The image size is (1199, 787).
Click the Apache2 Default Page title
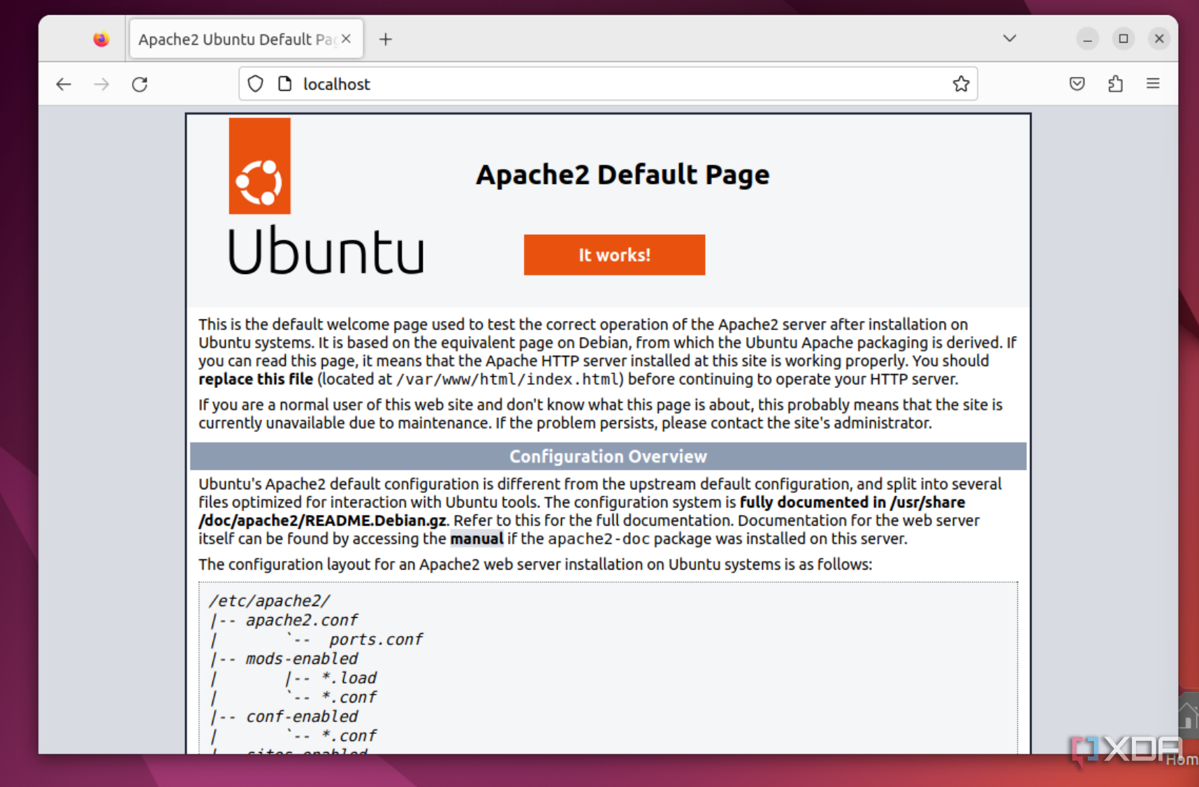tap(623, 174)
